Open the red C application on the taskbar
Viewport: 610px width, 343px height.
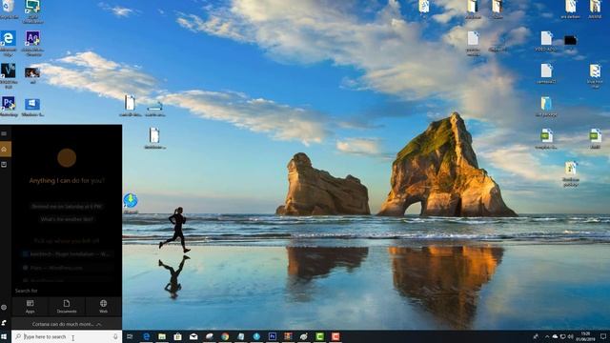click(335, 336)
